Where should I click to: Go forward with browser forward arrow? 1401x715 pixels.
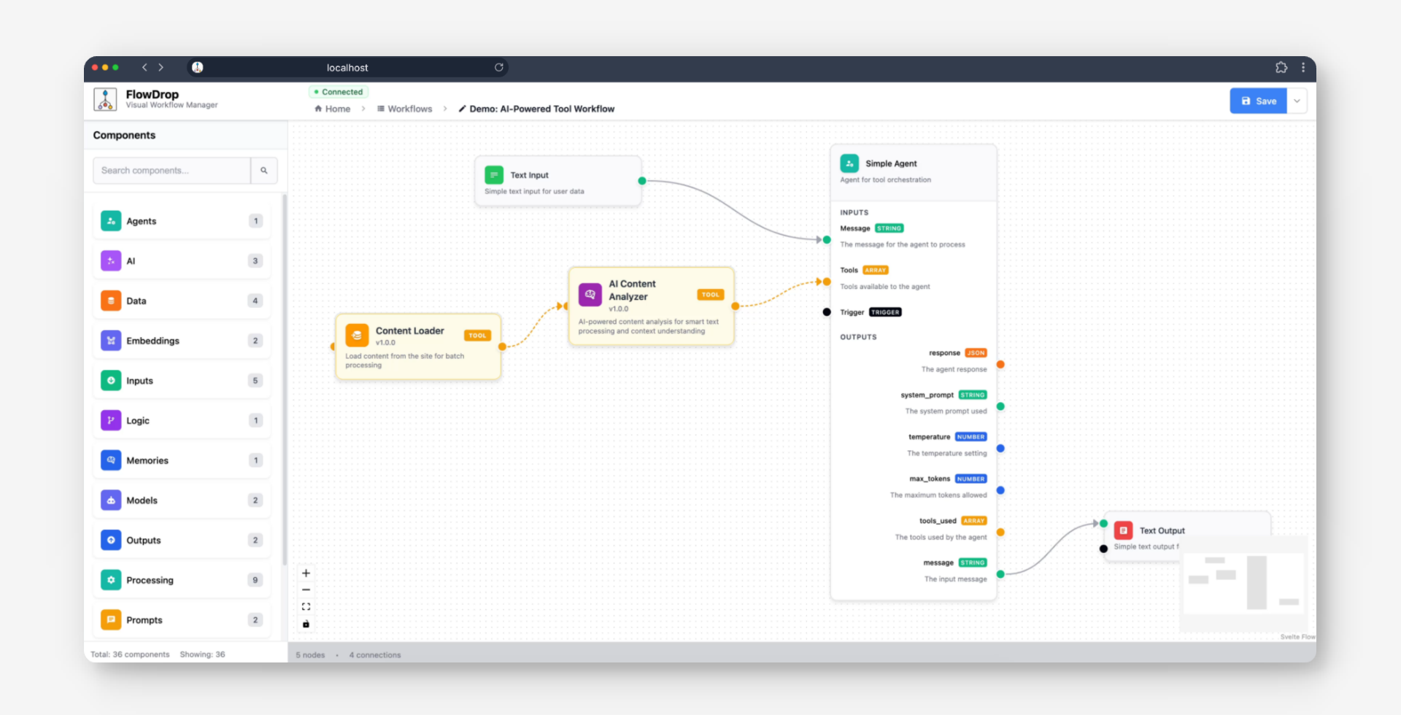161,67
